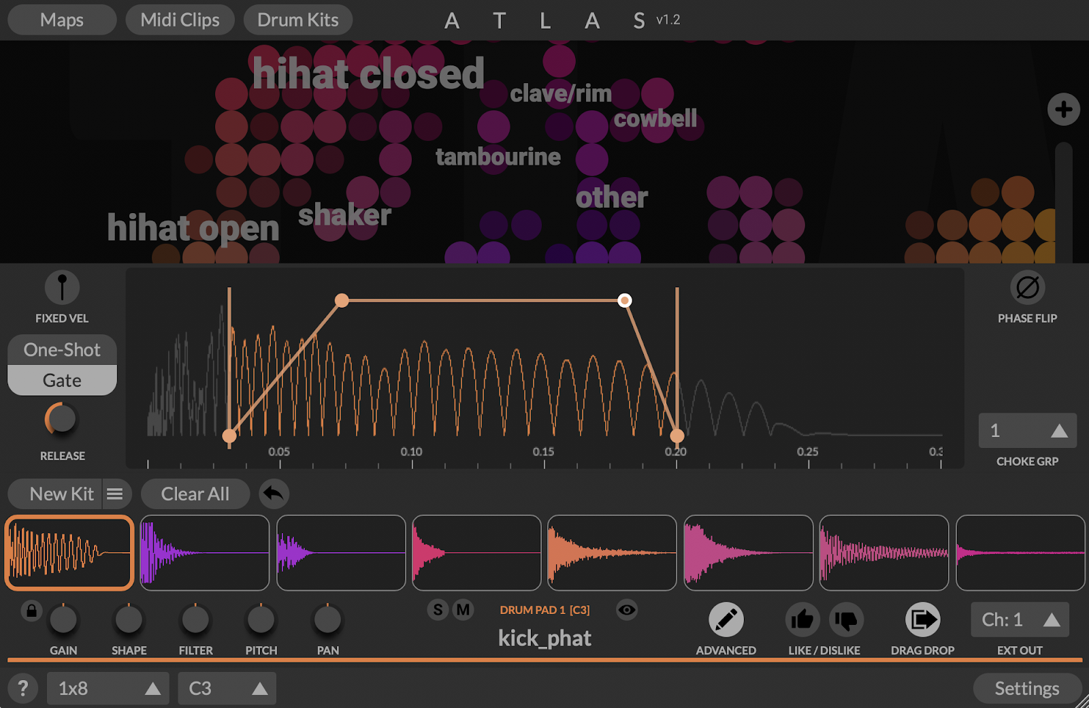Screen dimensions: 1089x708
Task: Click the shaker map label
Action: click(345, 215)
